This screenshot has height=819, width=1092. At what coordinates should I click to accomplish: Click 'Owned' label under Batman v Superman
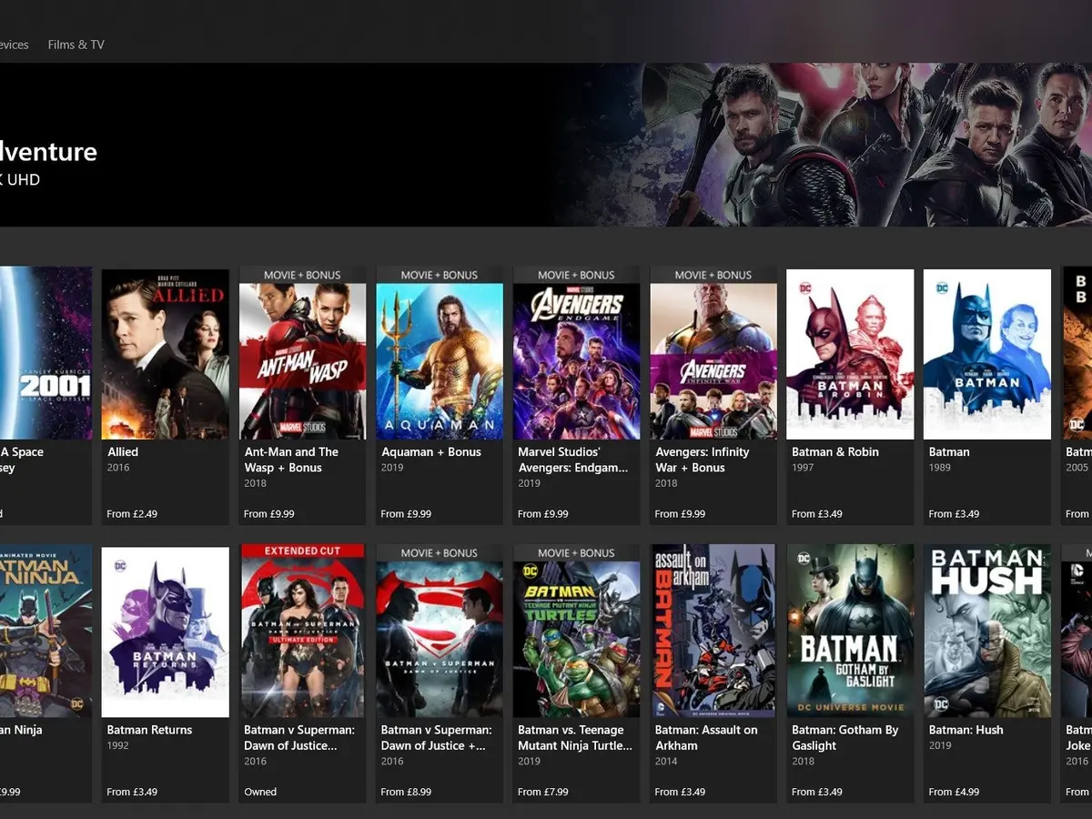(260, 792)
